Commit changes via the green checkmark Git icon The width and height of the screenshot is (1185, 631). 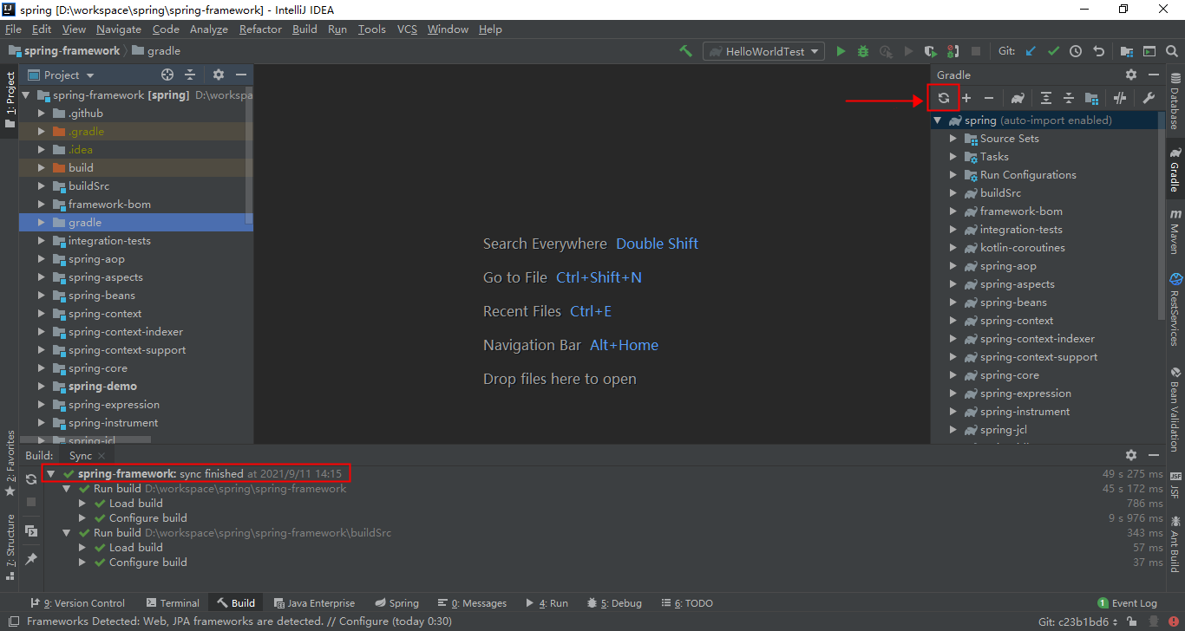pyautogui.click(x=1052, y=51)
